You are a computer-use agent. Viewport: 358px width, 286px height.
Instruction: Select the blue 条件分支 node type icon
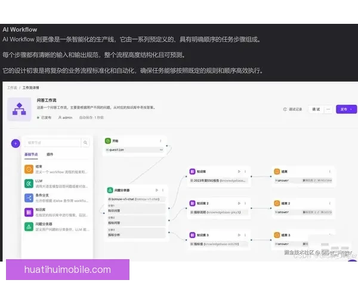pyautogui.click(x=29, y=198)
